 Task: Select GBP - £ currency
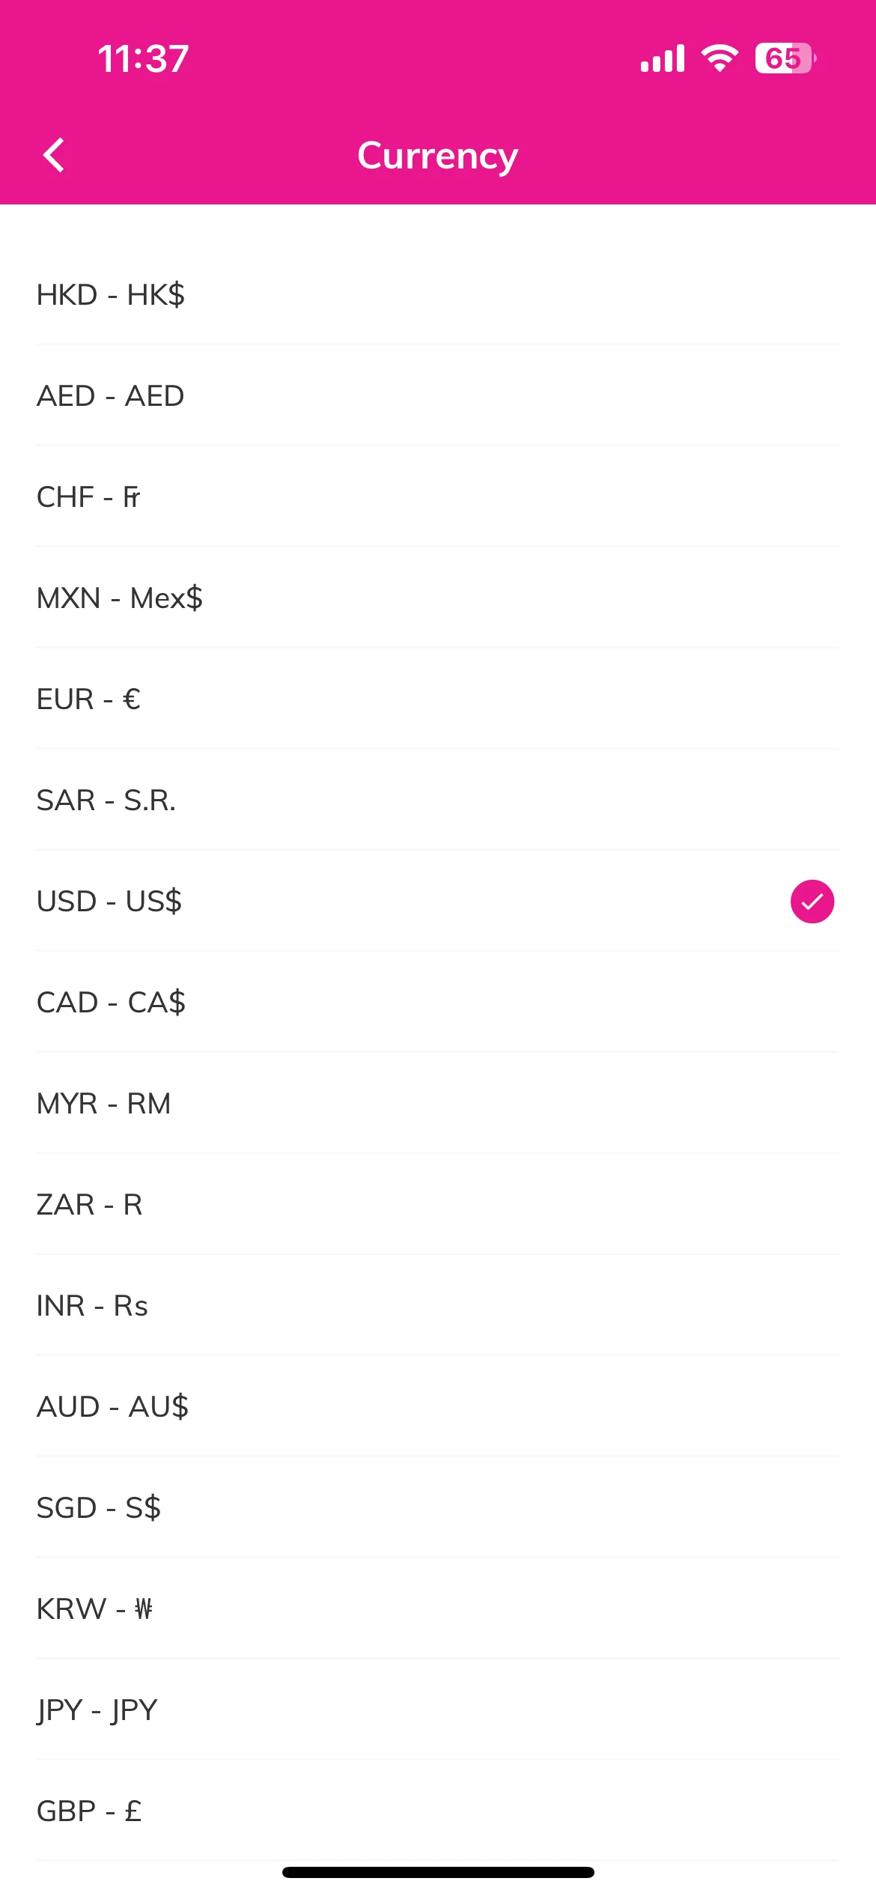(x=438, y=1811)
